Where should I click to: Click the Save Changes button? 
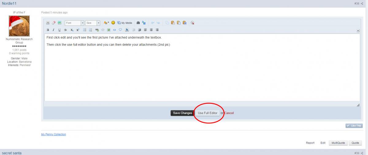pyautogui.click(x=182, y=113)
